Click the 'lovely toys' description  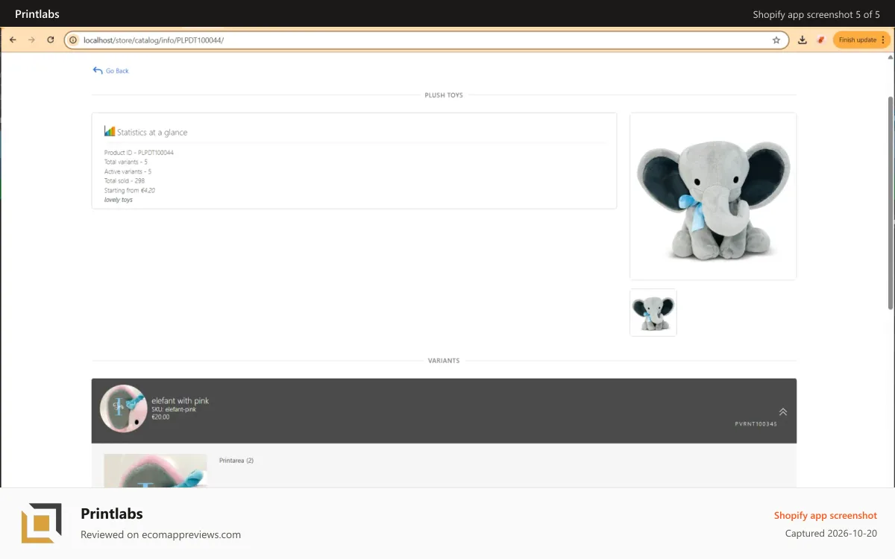(x=119, y=200)
